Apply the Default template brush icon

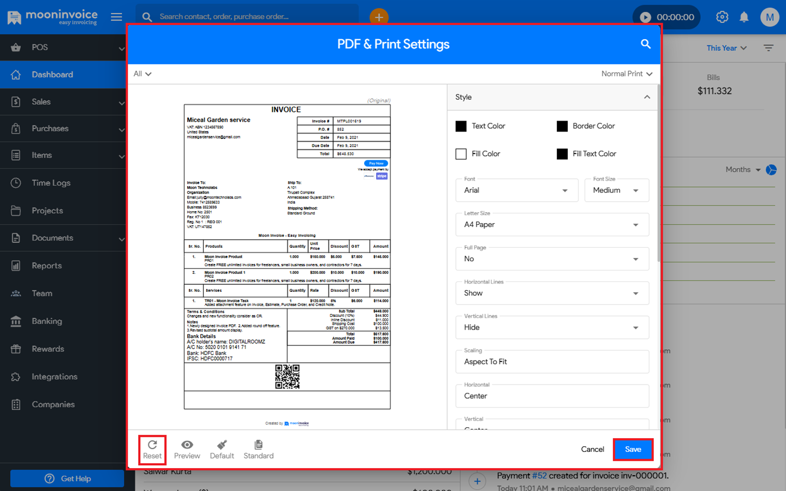pyautogui.click(x=222, y=445)
